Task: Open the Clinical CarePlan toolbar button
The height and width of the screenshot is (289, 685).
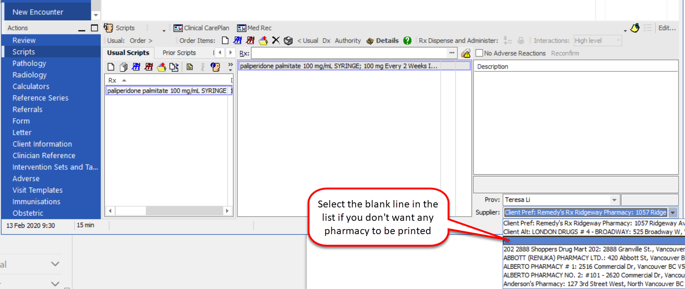Action: click(x=201, y=28)
